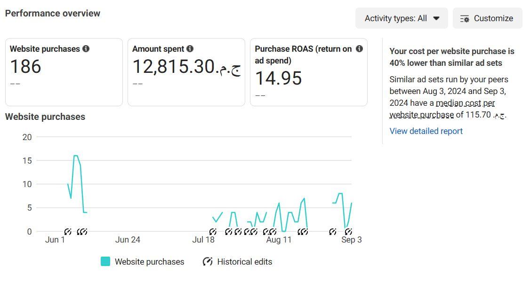530x282 pixels.
Task: Select the Amount spent metric card
Action: pos(186,72)
